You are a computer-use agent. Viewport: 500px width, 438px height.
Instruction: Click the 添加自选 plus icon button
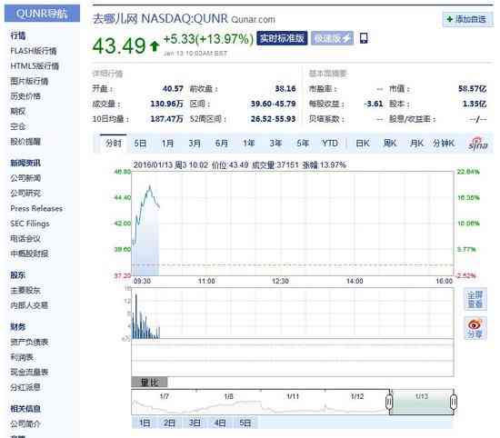pos(467,19)
